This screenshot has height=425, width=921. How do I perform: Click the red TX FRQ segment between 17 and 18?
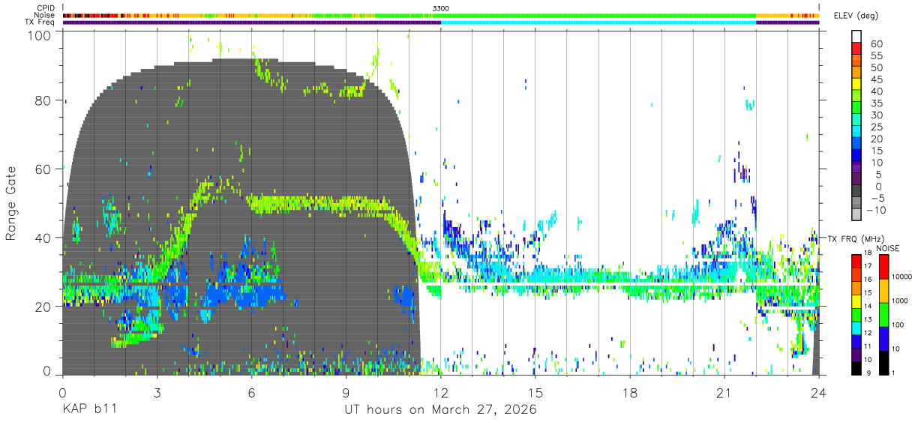tap(856, 261)
